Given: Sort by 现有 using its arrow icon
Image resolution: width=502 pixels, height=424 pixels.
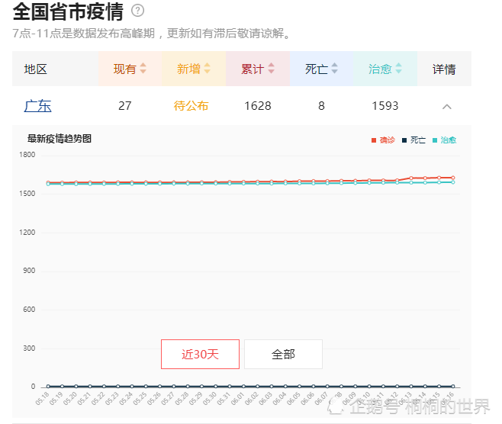Looking at the screenshot, I should coord(143,69).
